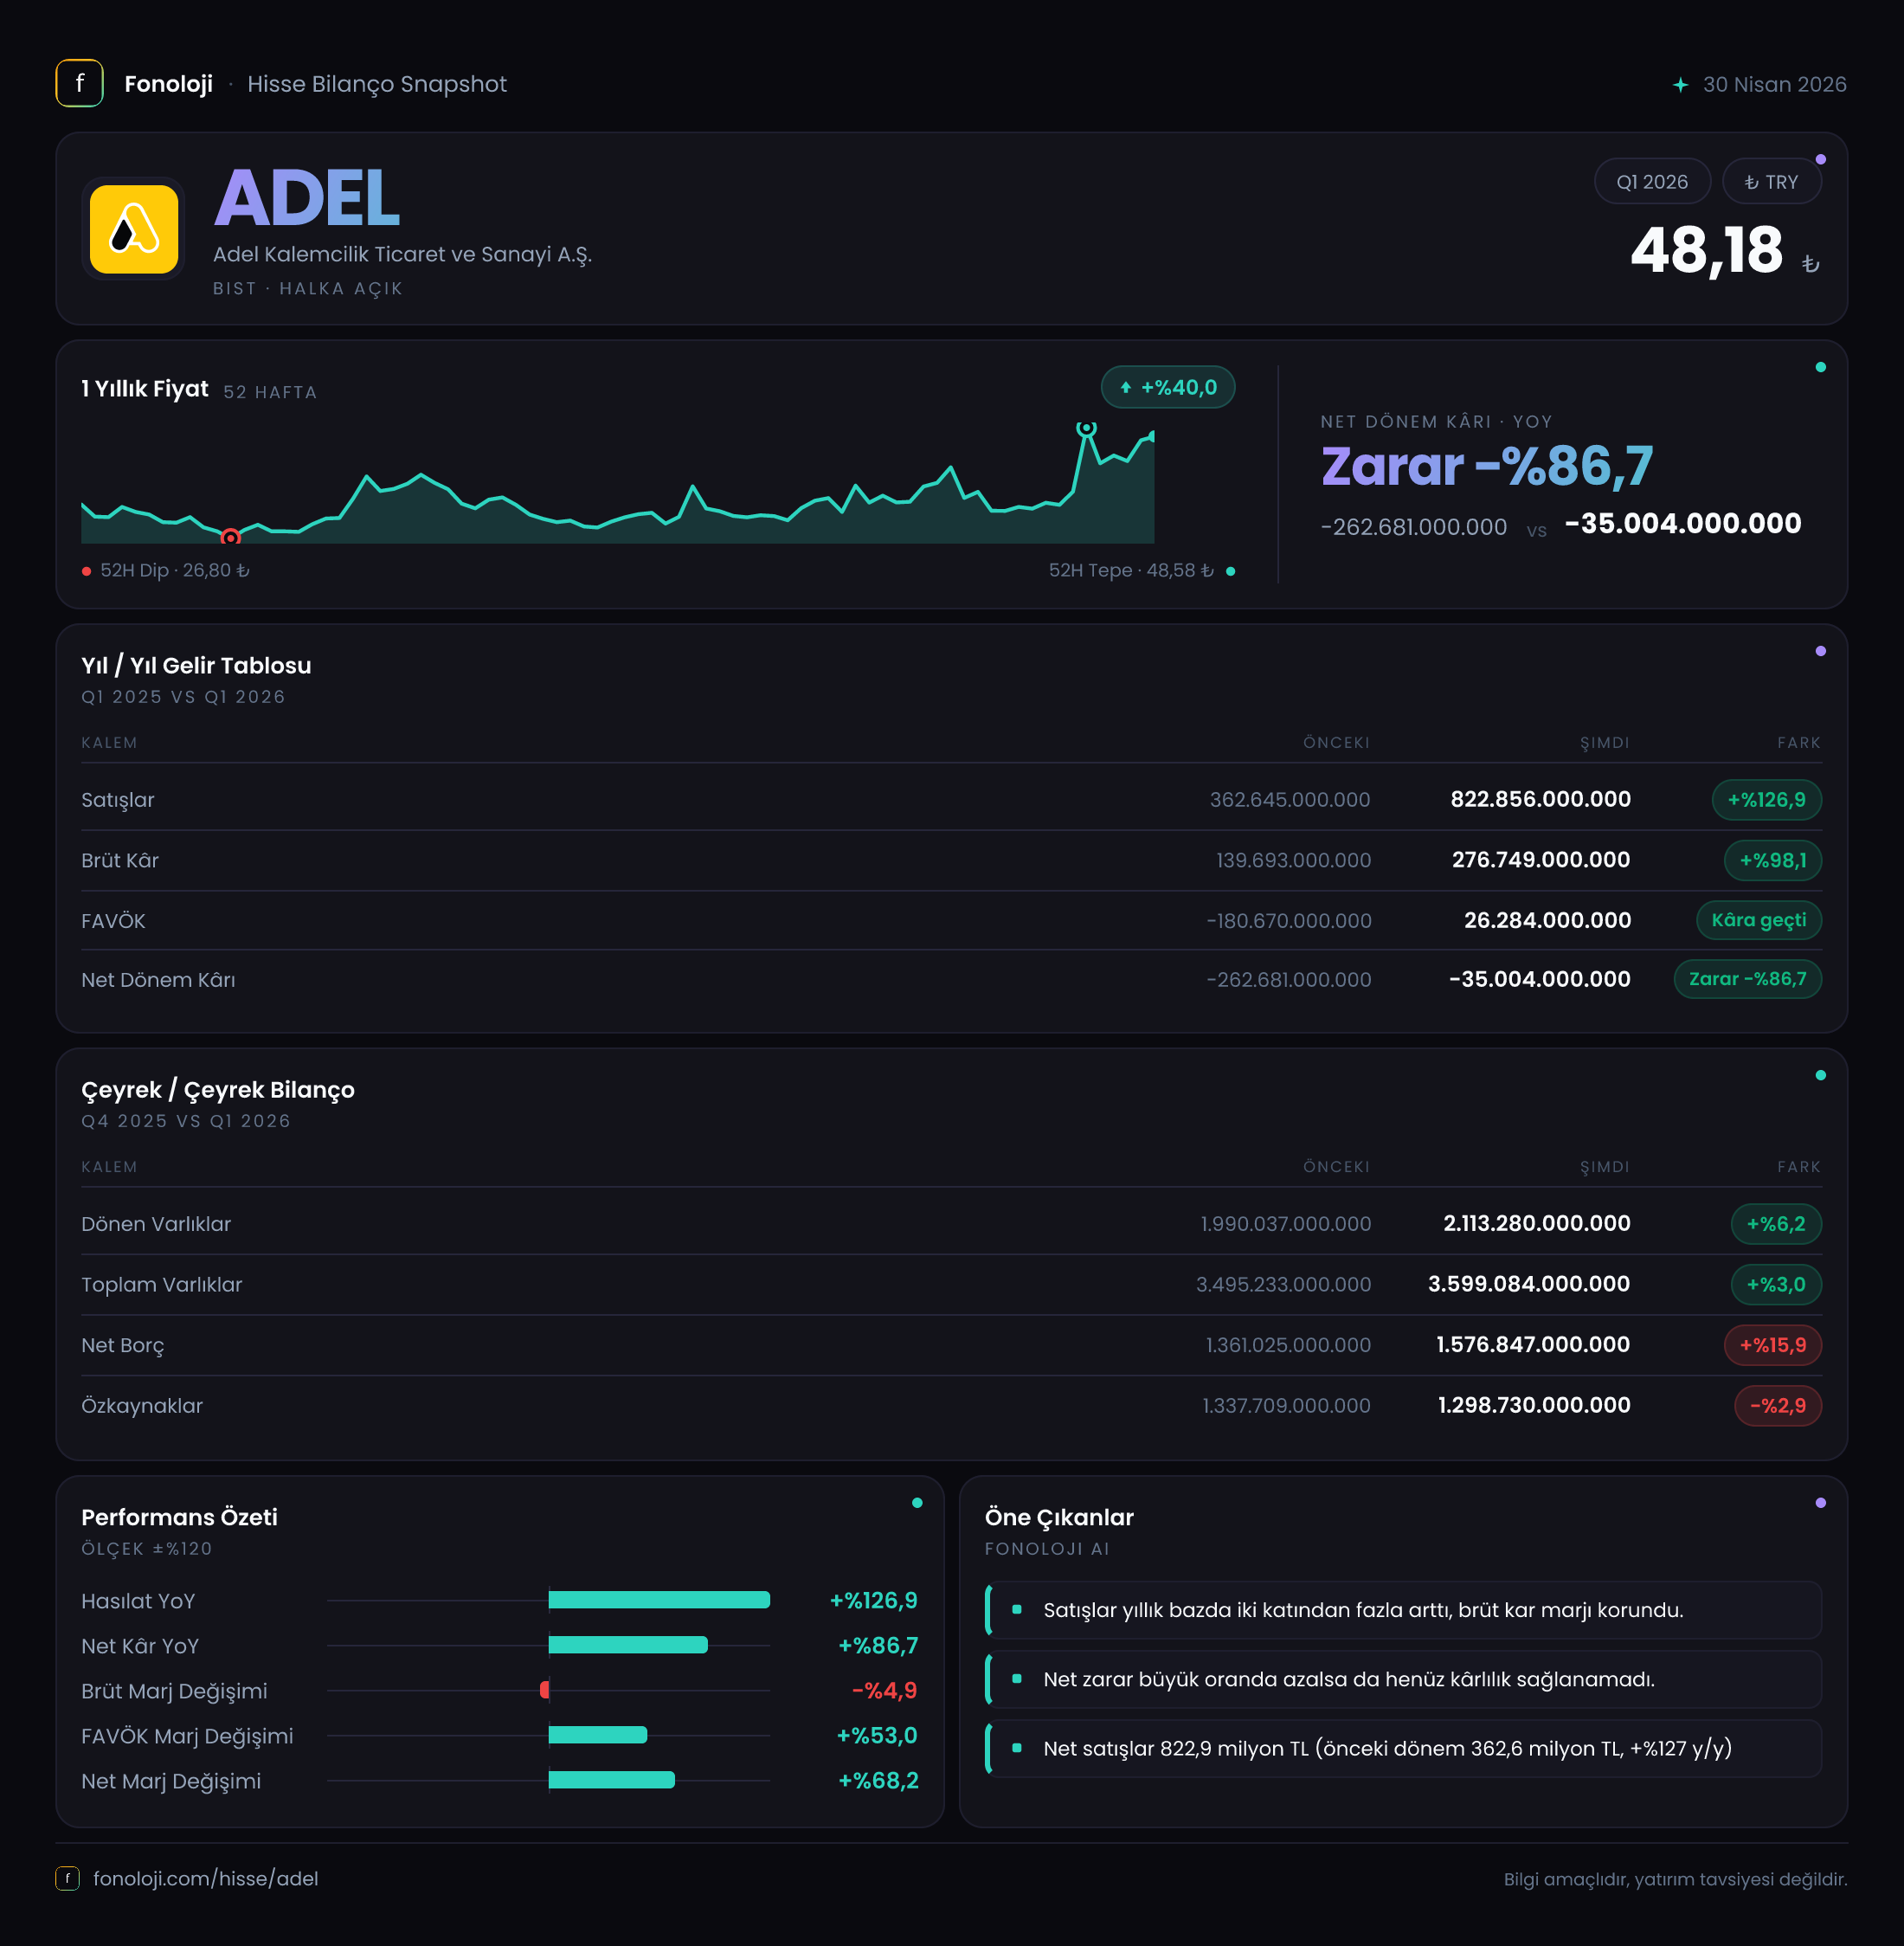Click the +%53,0 FAVÖK Marj Değişimi value
The image size is (1904, 1946).
[x=877, y=1736]
